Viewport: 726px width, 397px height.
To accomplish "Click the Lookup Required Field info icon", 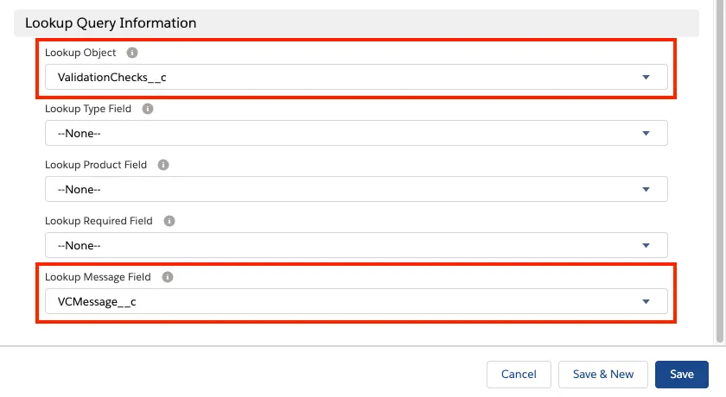I will (x=169, y=221).
